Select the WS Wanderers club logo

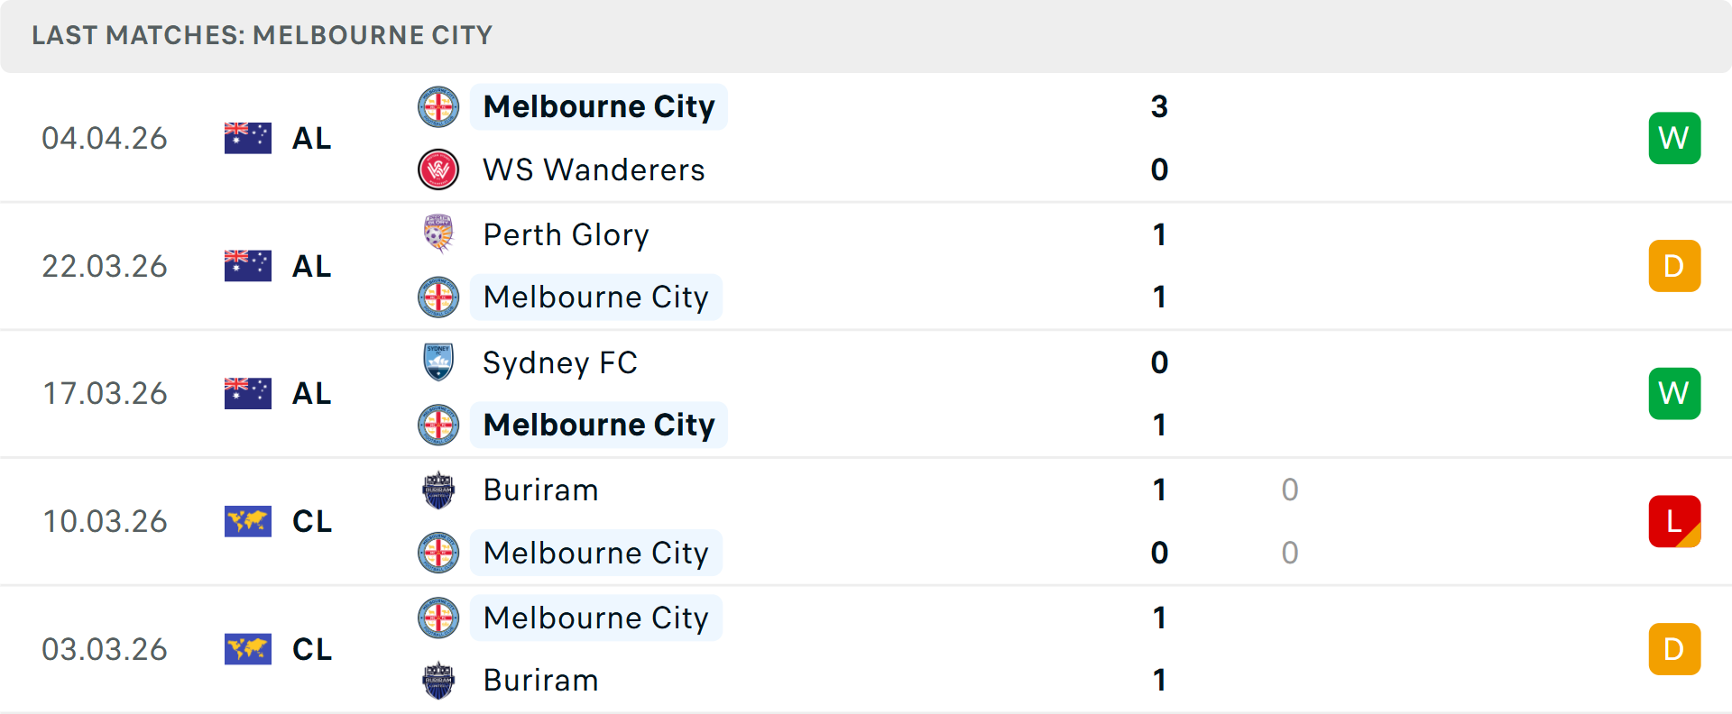[x=438, y=169]
